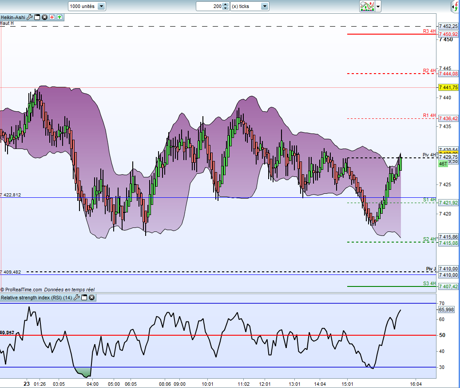Click the 04:00 time axis label

(x=92, y=384)
